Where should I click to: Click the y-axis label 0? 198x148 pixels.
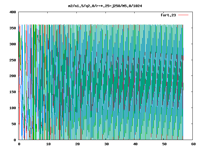coord(15,140)
